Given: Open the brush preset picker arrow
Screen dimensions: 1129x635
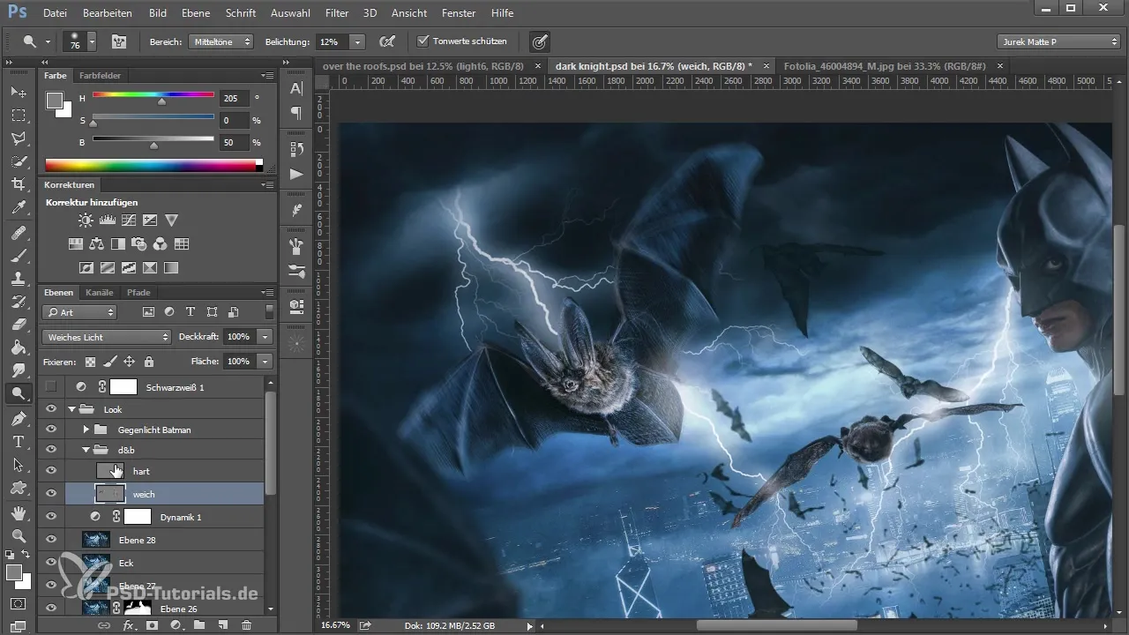Looking at the screenshot, I should (92, 41).
